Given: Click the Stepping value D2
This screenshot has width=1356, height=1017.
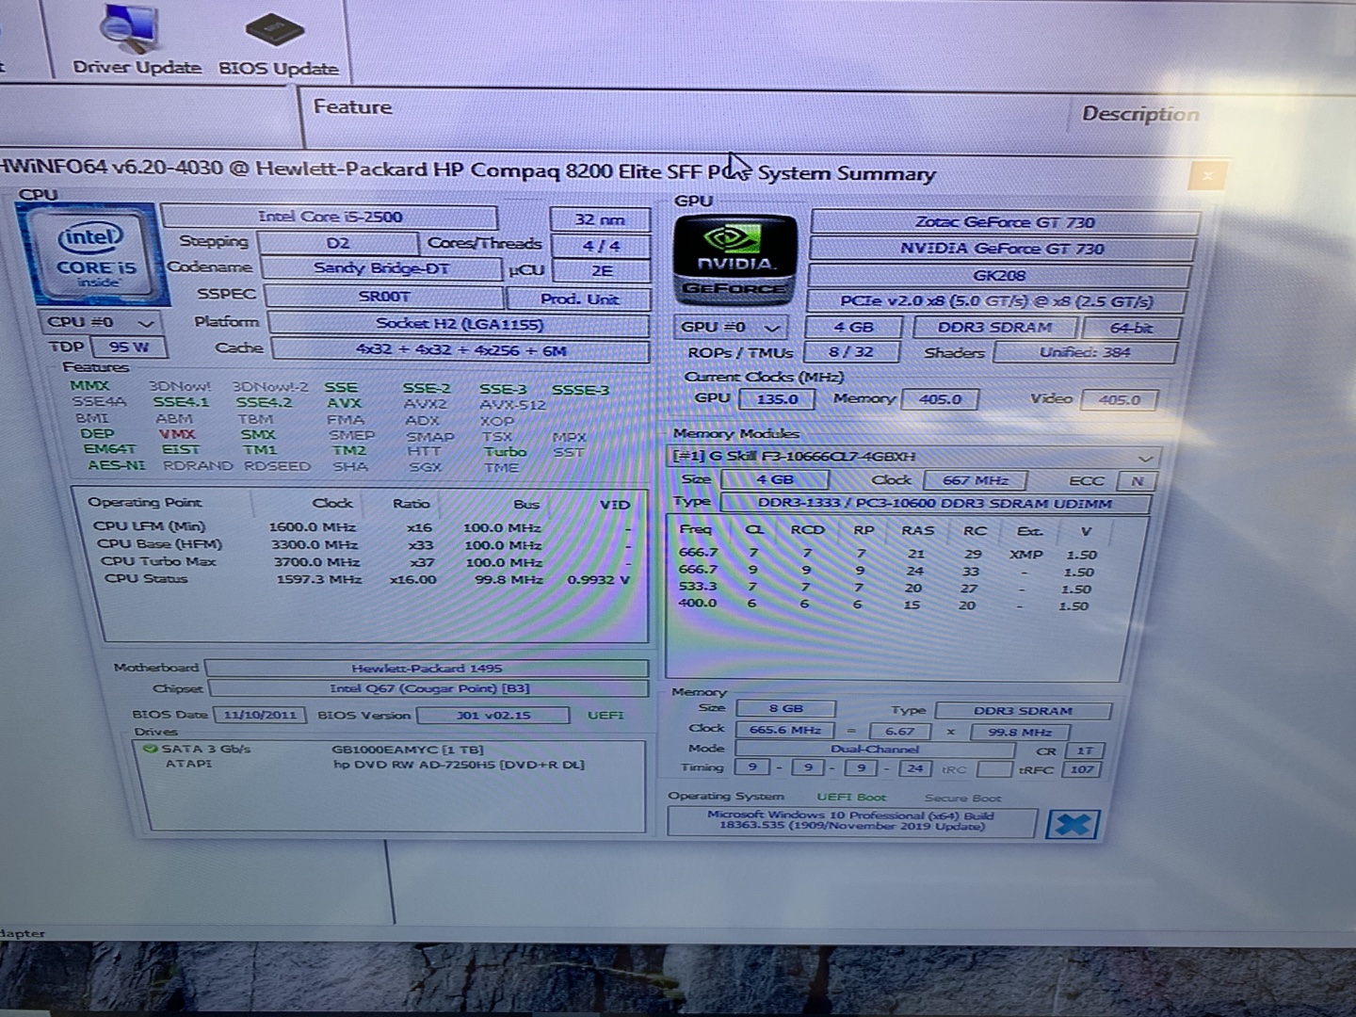Looking at the screenshot, I should (338, 243).
